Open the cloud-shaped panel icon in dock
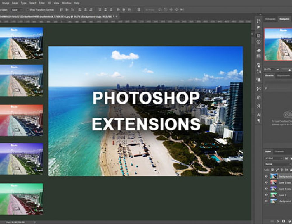Image resolution: width=292 pixels, height=224 pixels. coord(258,50)
